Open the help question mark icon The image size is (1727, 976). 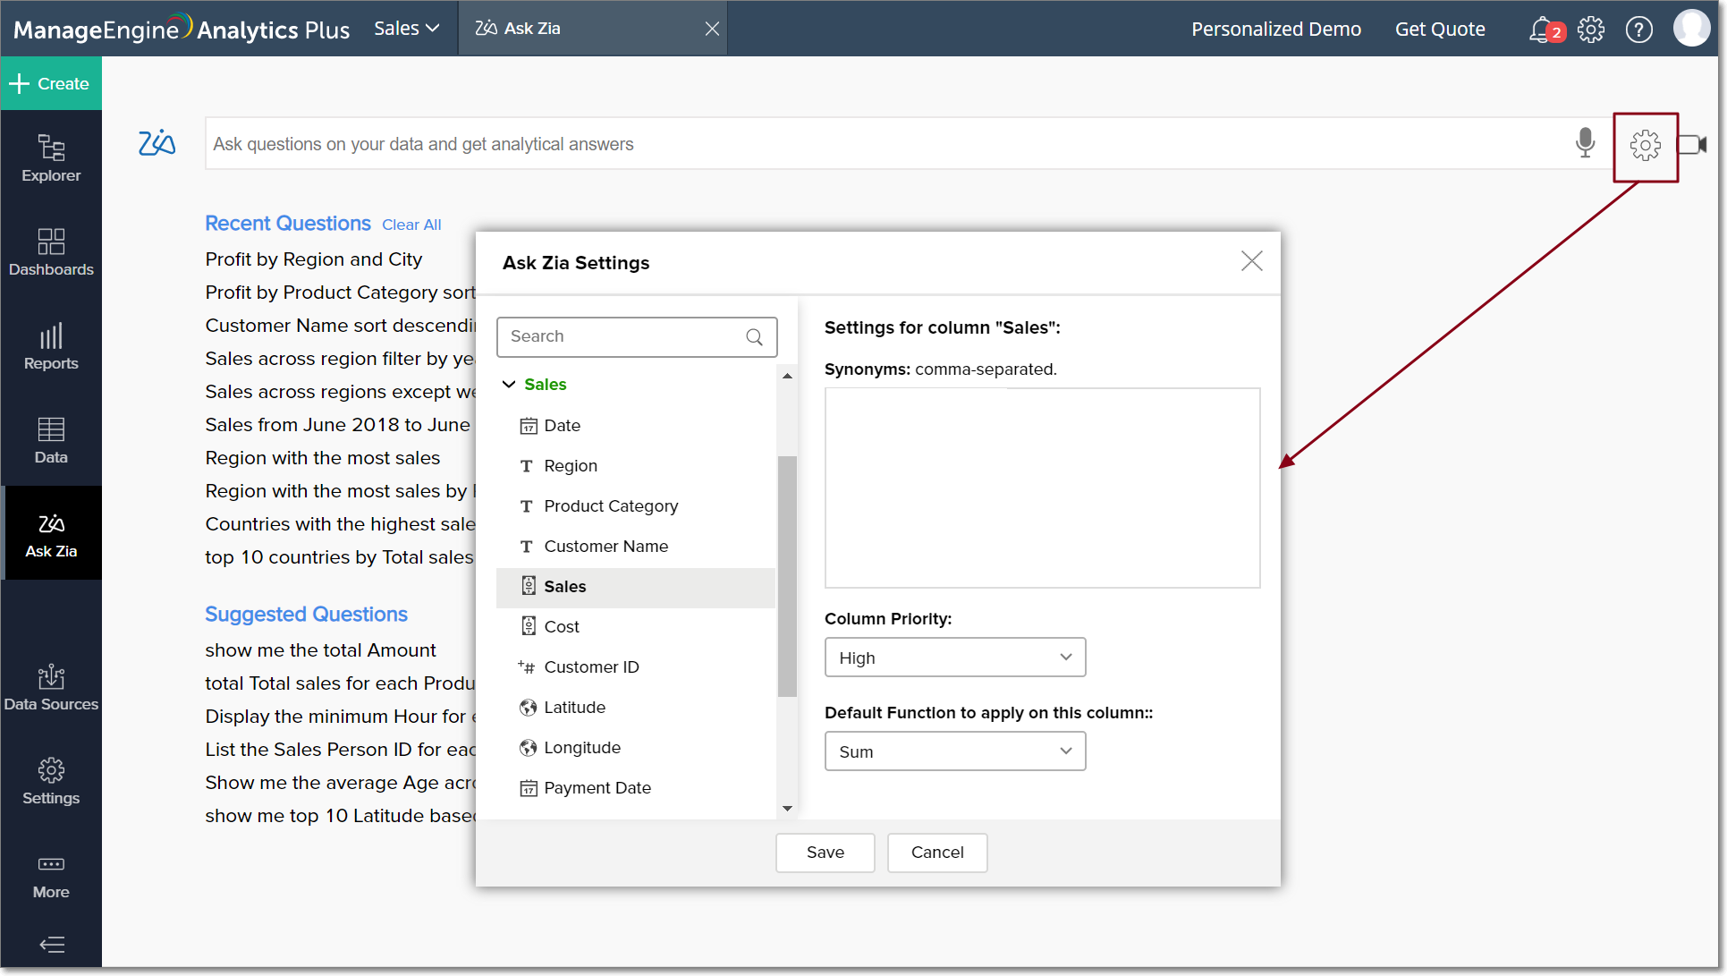point(1638,30)
